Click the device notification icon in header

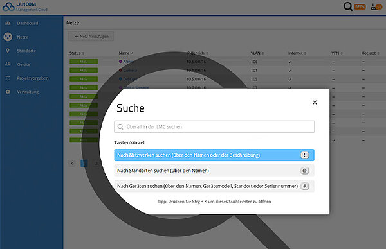[376, 6]
